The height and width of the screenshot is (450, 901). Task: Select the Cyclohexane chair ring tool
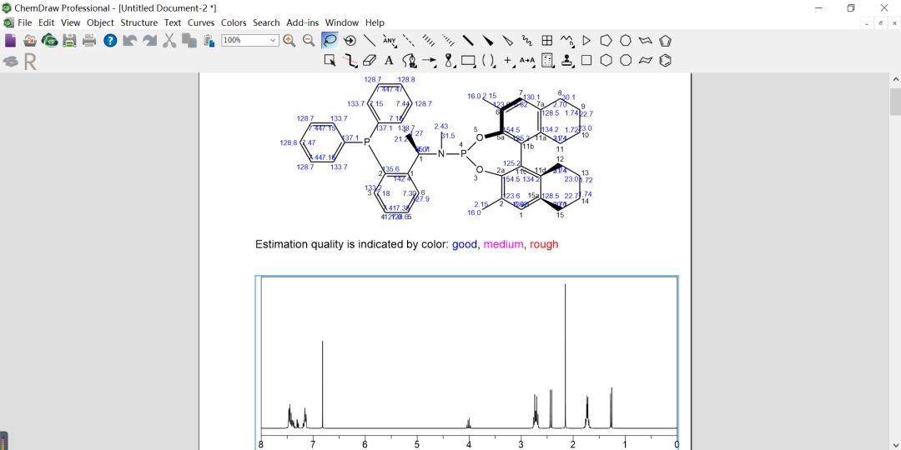coord(645,41)
